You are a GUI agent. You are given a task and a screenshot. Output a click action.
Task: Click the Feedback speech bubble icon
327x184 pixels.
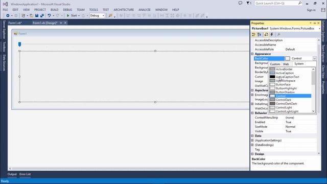pos(240,3)
